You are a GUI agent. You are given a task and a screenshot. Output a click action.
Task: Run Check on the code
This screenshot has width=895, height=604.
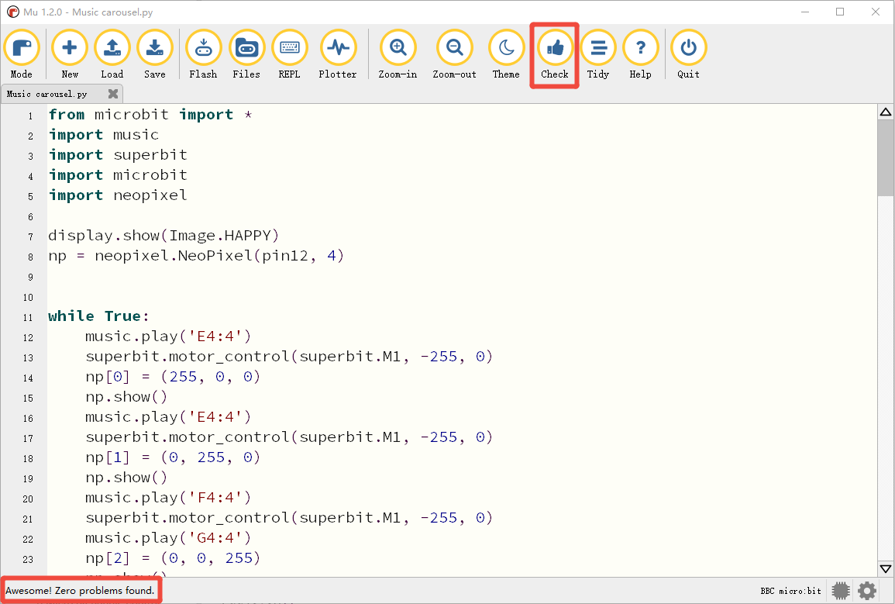click(555, 55)
